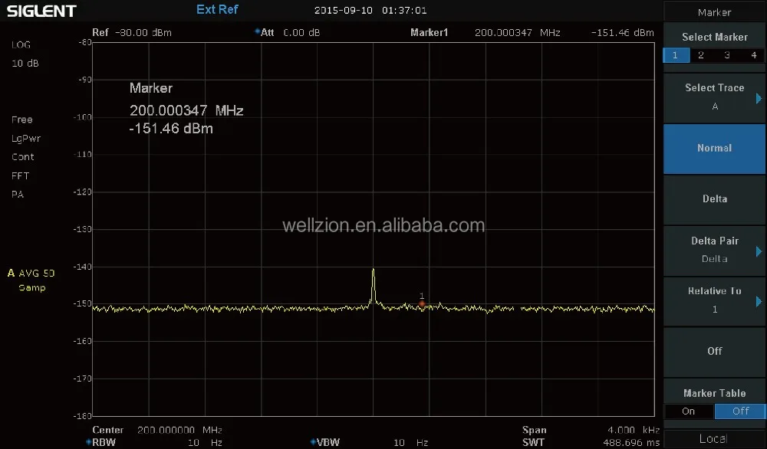Click the blue RBW indicator dot
This screenshot has height=449, width=767.
click(88, 442)
